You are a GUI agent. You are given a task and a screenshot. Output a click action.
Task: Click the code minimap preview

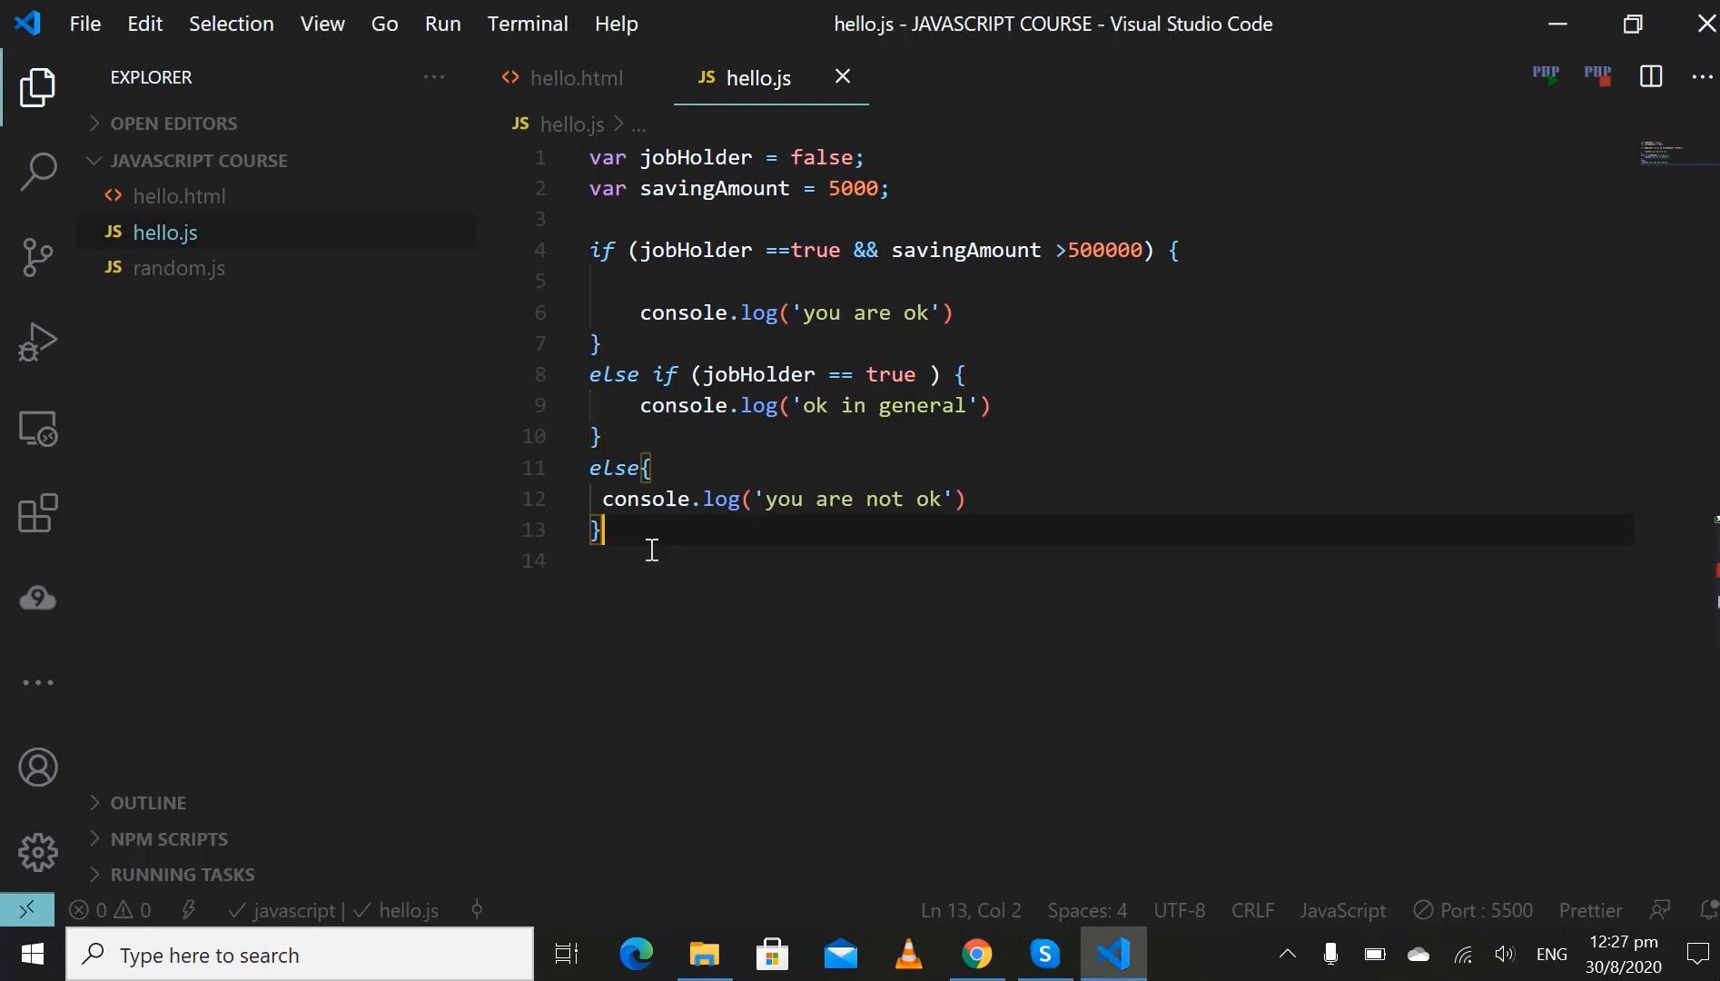[1662, 153]
